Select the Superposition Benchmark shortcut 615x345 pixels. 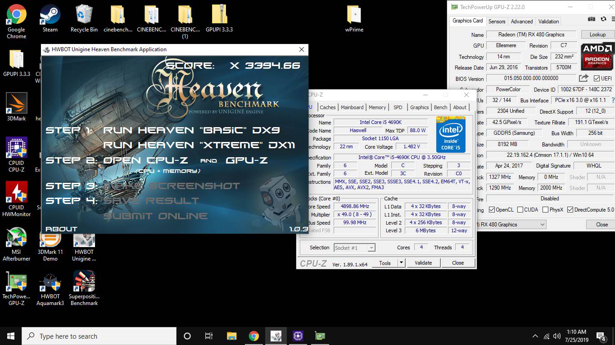(x=84, y=288)
